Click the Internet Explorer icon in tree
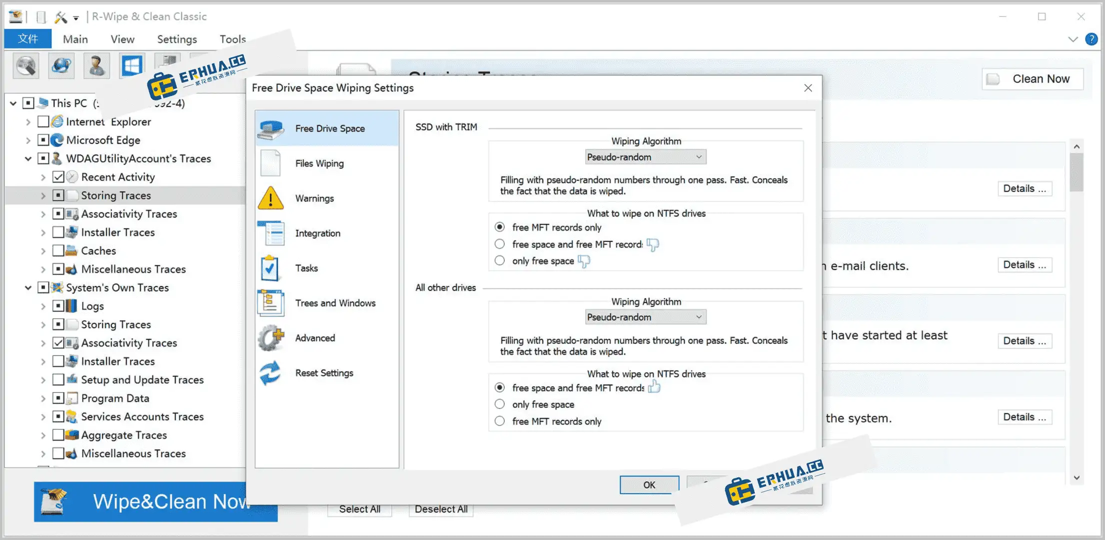This screenshot has height=540, width=1105. [57, 121]
